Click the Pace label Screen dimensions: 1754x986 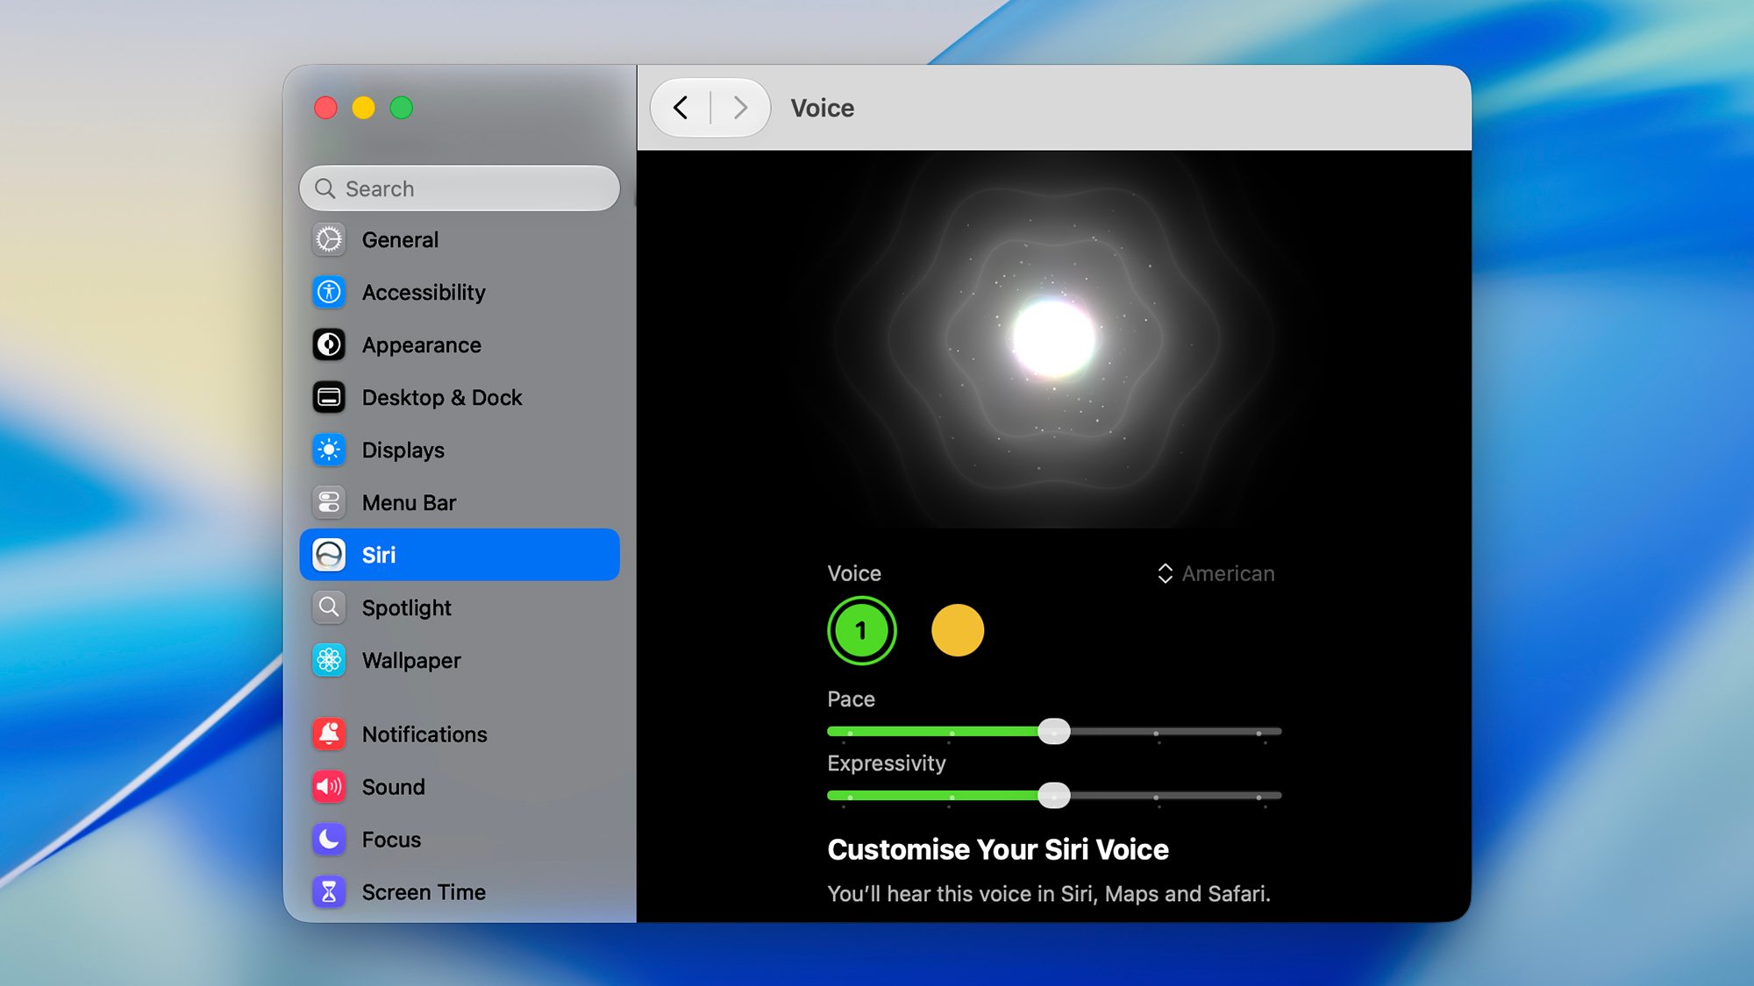point(851,699)
